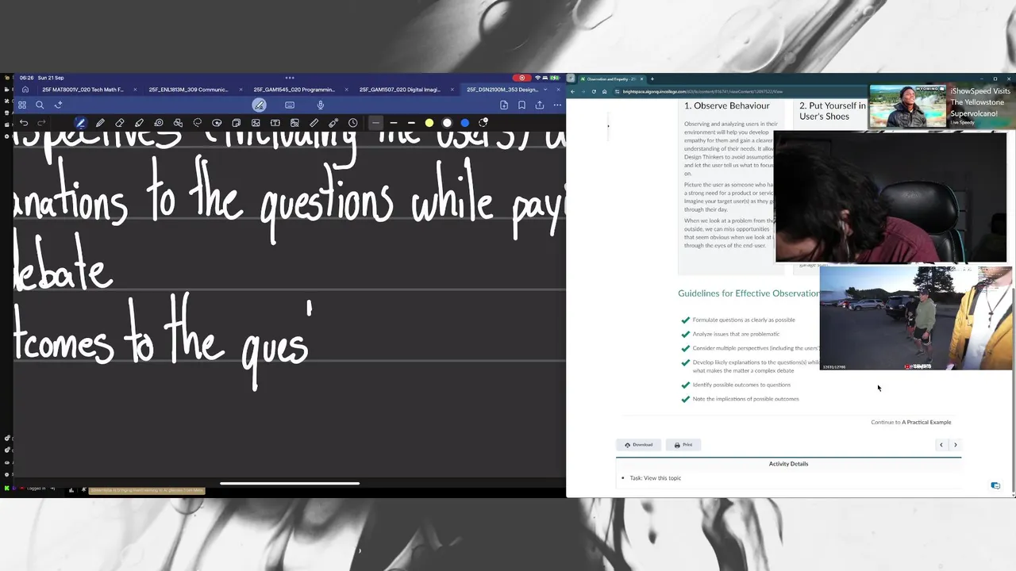Image resolution: width=1016 pixels, height=571 pixels.
Task: Reload the Brightspace page
Action: click(x=594, y=91)
